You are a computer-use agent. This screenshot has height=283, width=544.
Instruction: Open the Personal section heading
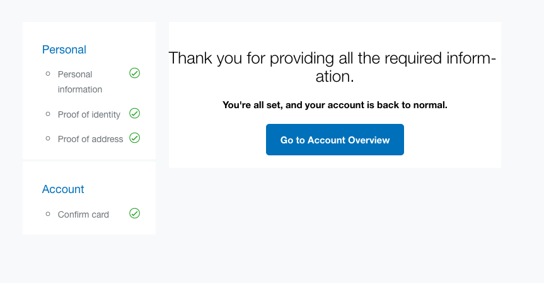64,50
